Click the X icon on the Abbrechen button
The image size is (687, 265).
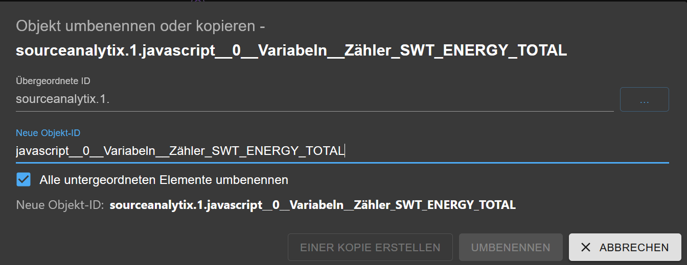[586, 247]
